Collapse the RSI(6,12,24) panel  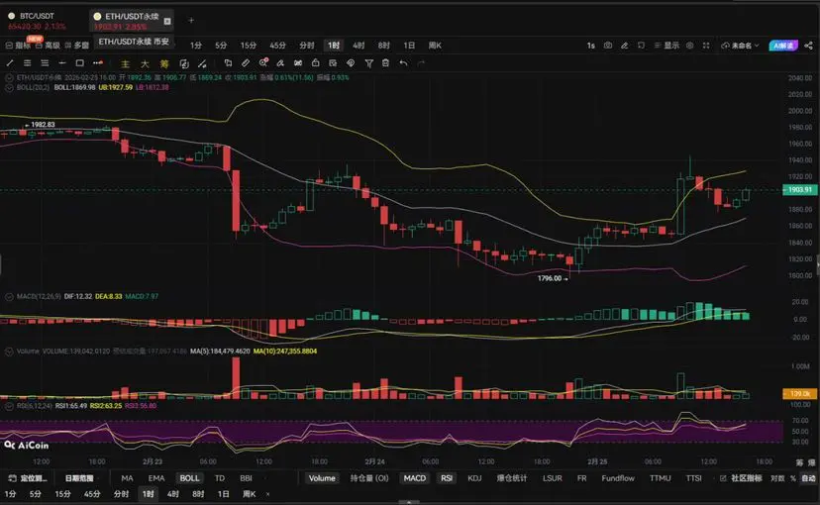click(9, 406)
